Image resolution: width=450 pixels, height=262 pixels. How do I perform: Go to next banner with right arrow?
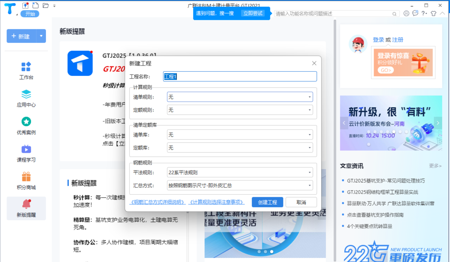[438, 123]
